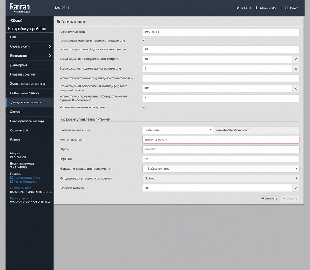
Task: Open the Выберите опцию load dropdown
Action: click(220, 169)
